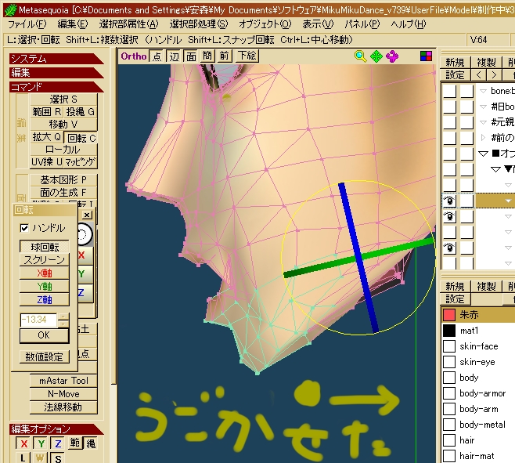
Task: Click the up arrow of angle stepper
Action: [63, 317]
